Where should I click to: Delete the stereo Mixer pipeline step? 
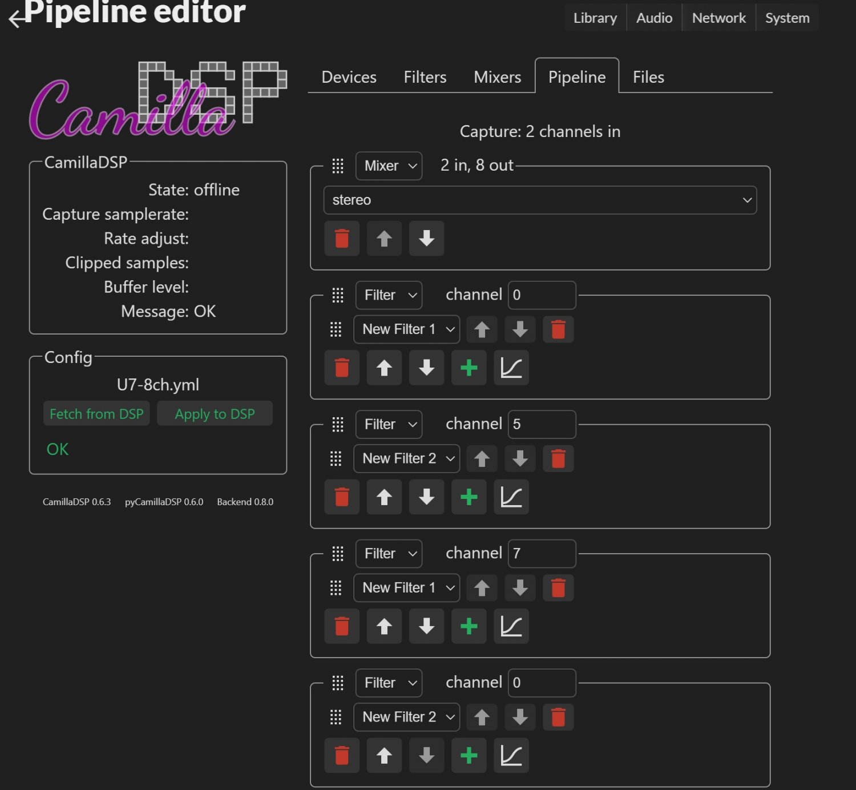342,239
